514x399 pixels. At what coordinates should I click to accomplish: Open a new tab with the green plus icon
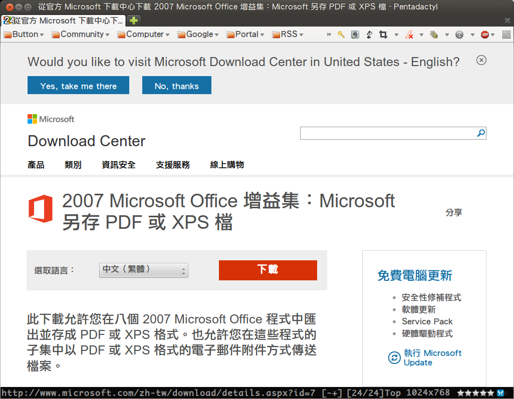(133, 21)
